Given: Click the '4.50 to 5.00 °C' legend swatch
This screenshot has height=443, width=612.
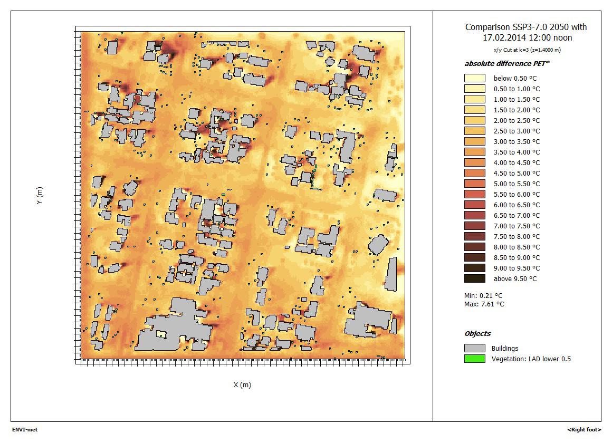Looking at the screenshot, I should click(475, 173).
